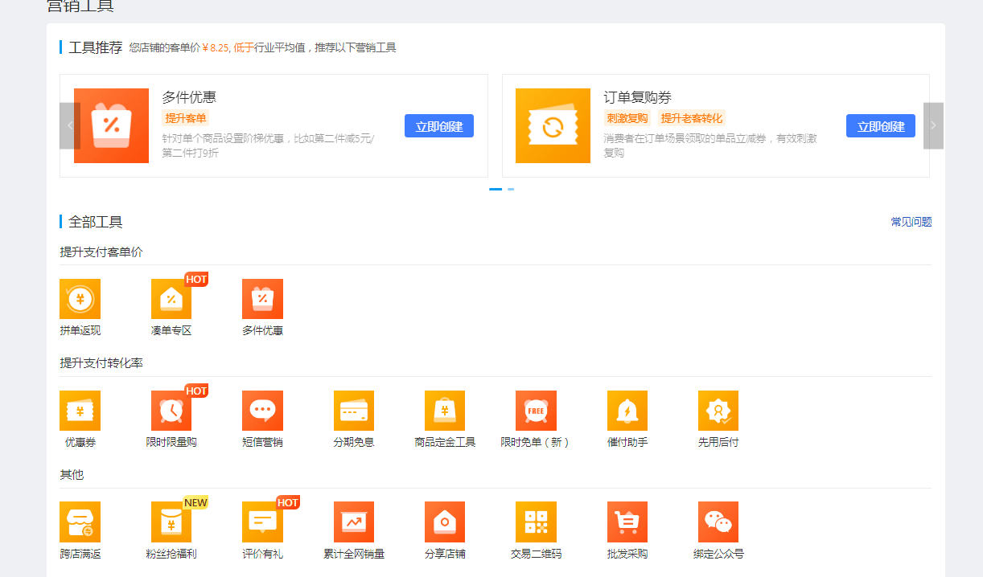
Task: Click the 刺激复购 tag on 订单复购券
Action: click(x=627, y=118)
